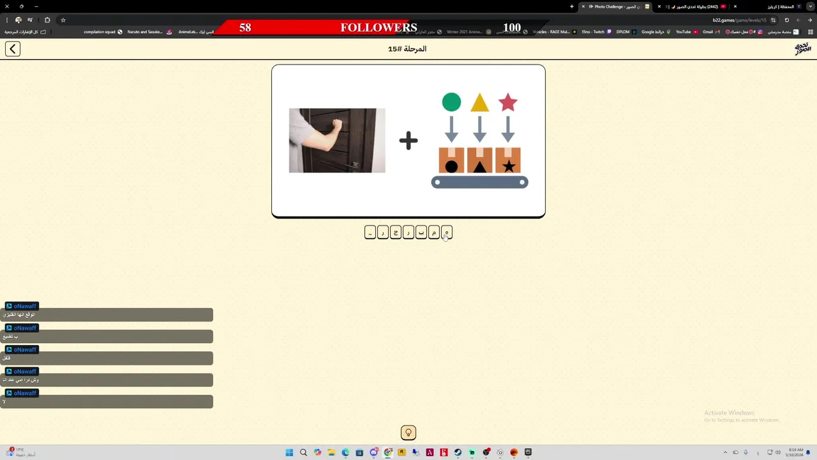Screen dimensions: 817x460
Task: Open the all bookmarks folder
Action: pyautogui.click(x=26, y=32)
